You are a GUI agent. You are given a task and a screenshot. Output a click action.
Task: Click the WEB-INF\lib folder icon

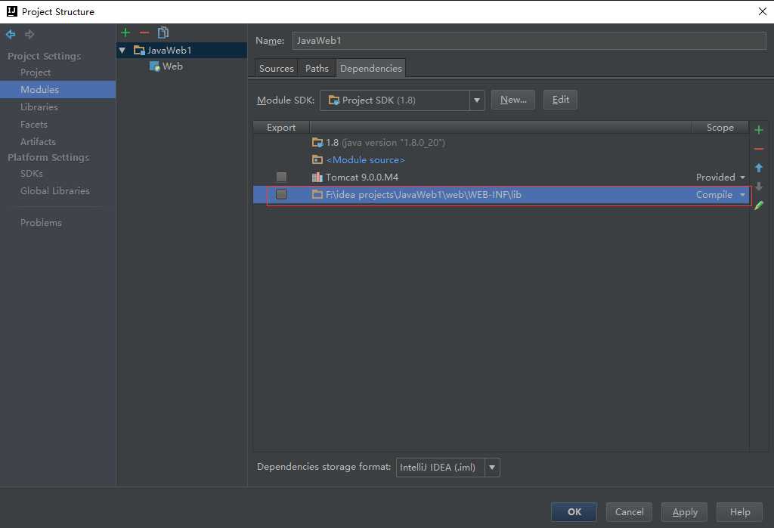point(317,194)
